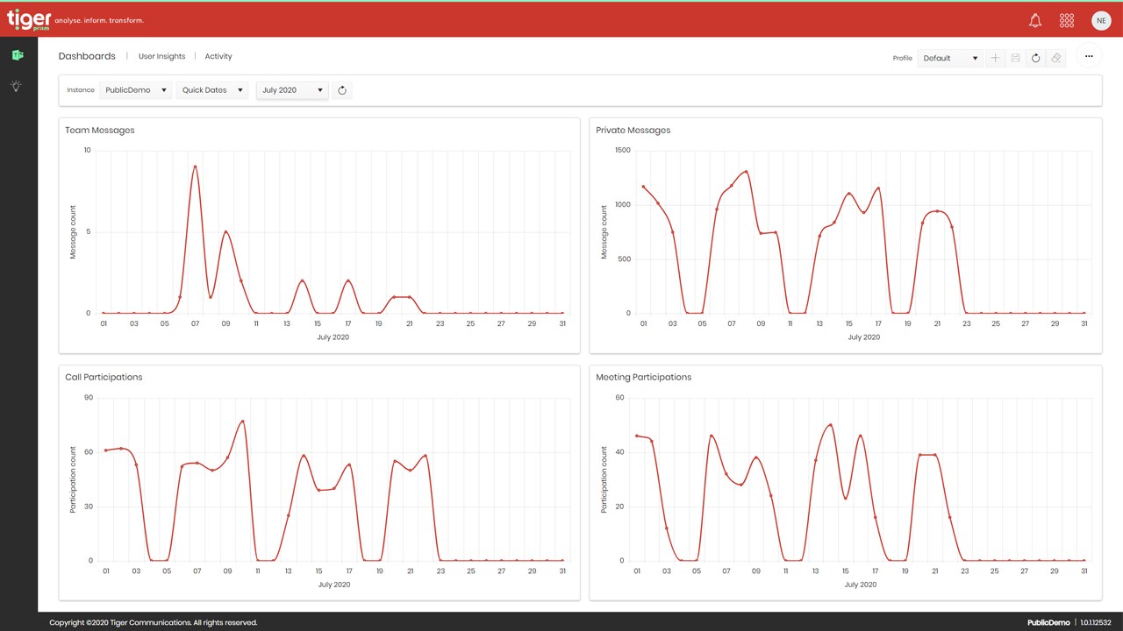Refresh the dashboard date filter
Viewport: 1123px width, 631px height.
(342, 90)
